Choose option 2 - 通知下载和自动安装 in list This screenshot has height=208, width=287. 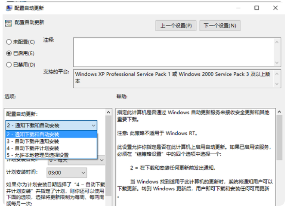[x=52, y=135]
